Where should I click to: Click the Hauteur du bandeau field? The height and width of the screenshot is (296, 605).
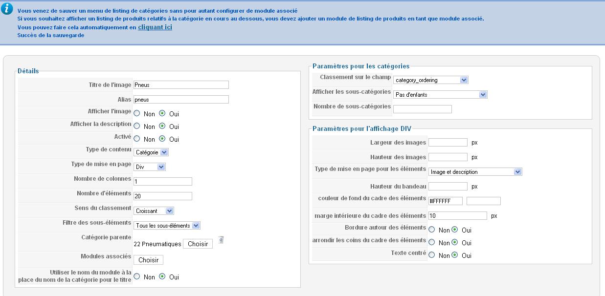coord(448,187)
